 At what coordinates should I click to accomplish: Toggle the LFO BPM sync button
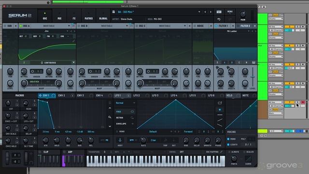tap(132, 140)
